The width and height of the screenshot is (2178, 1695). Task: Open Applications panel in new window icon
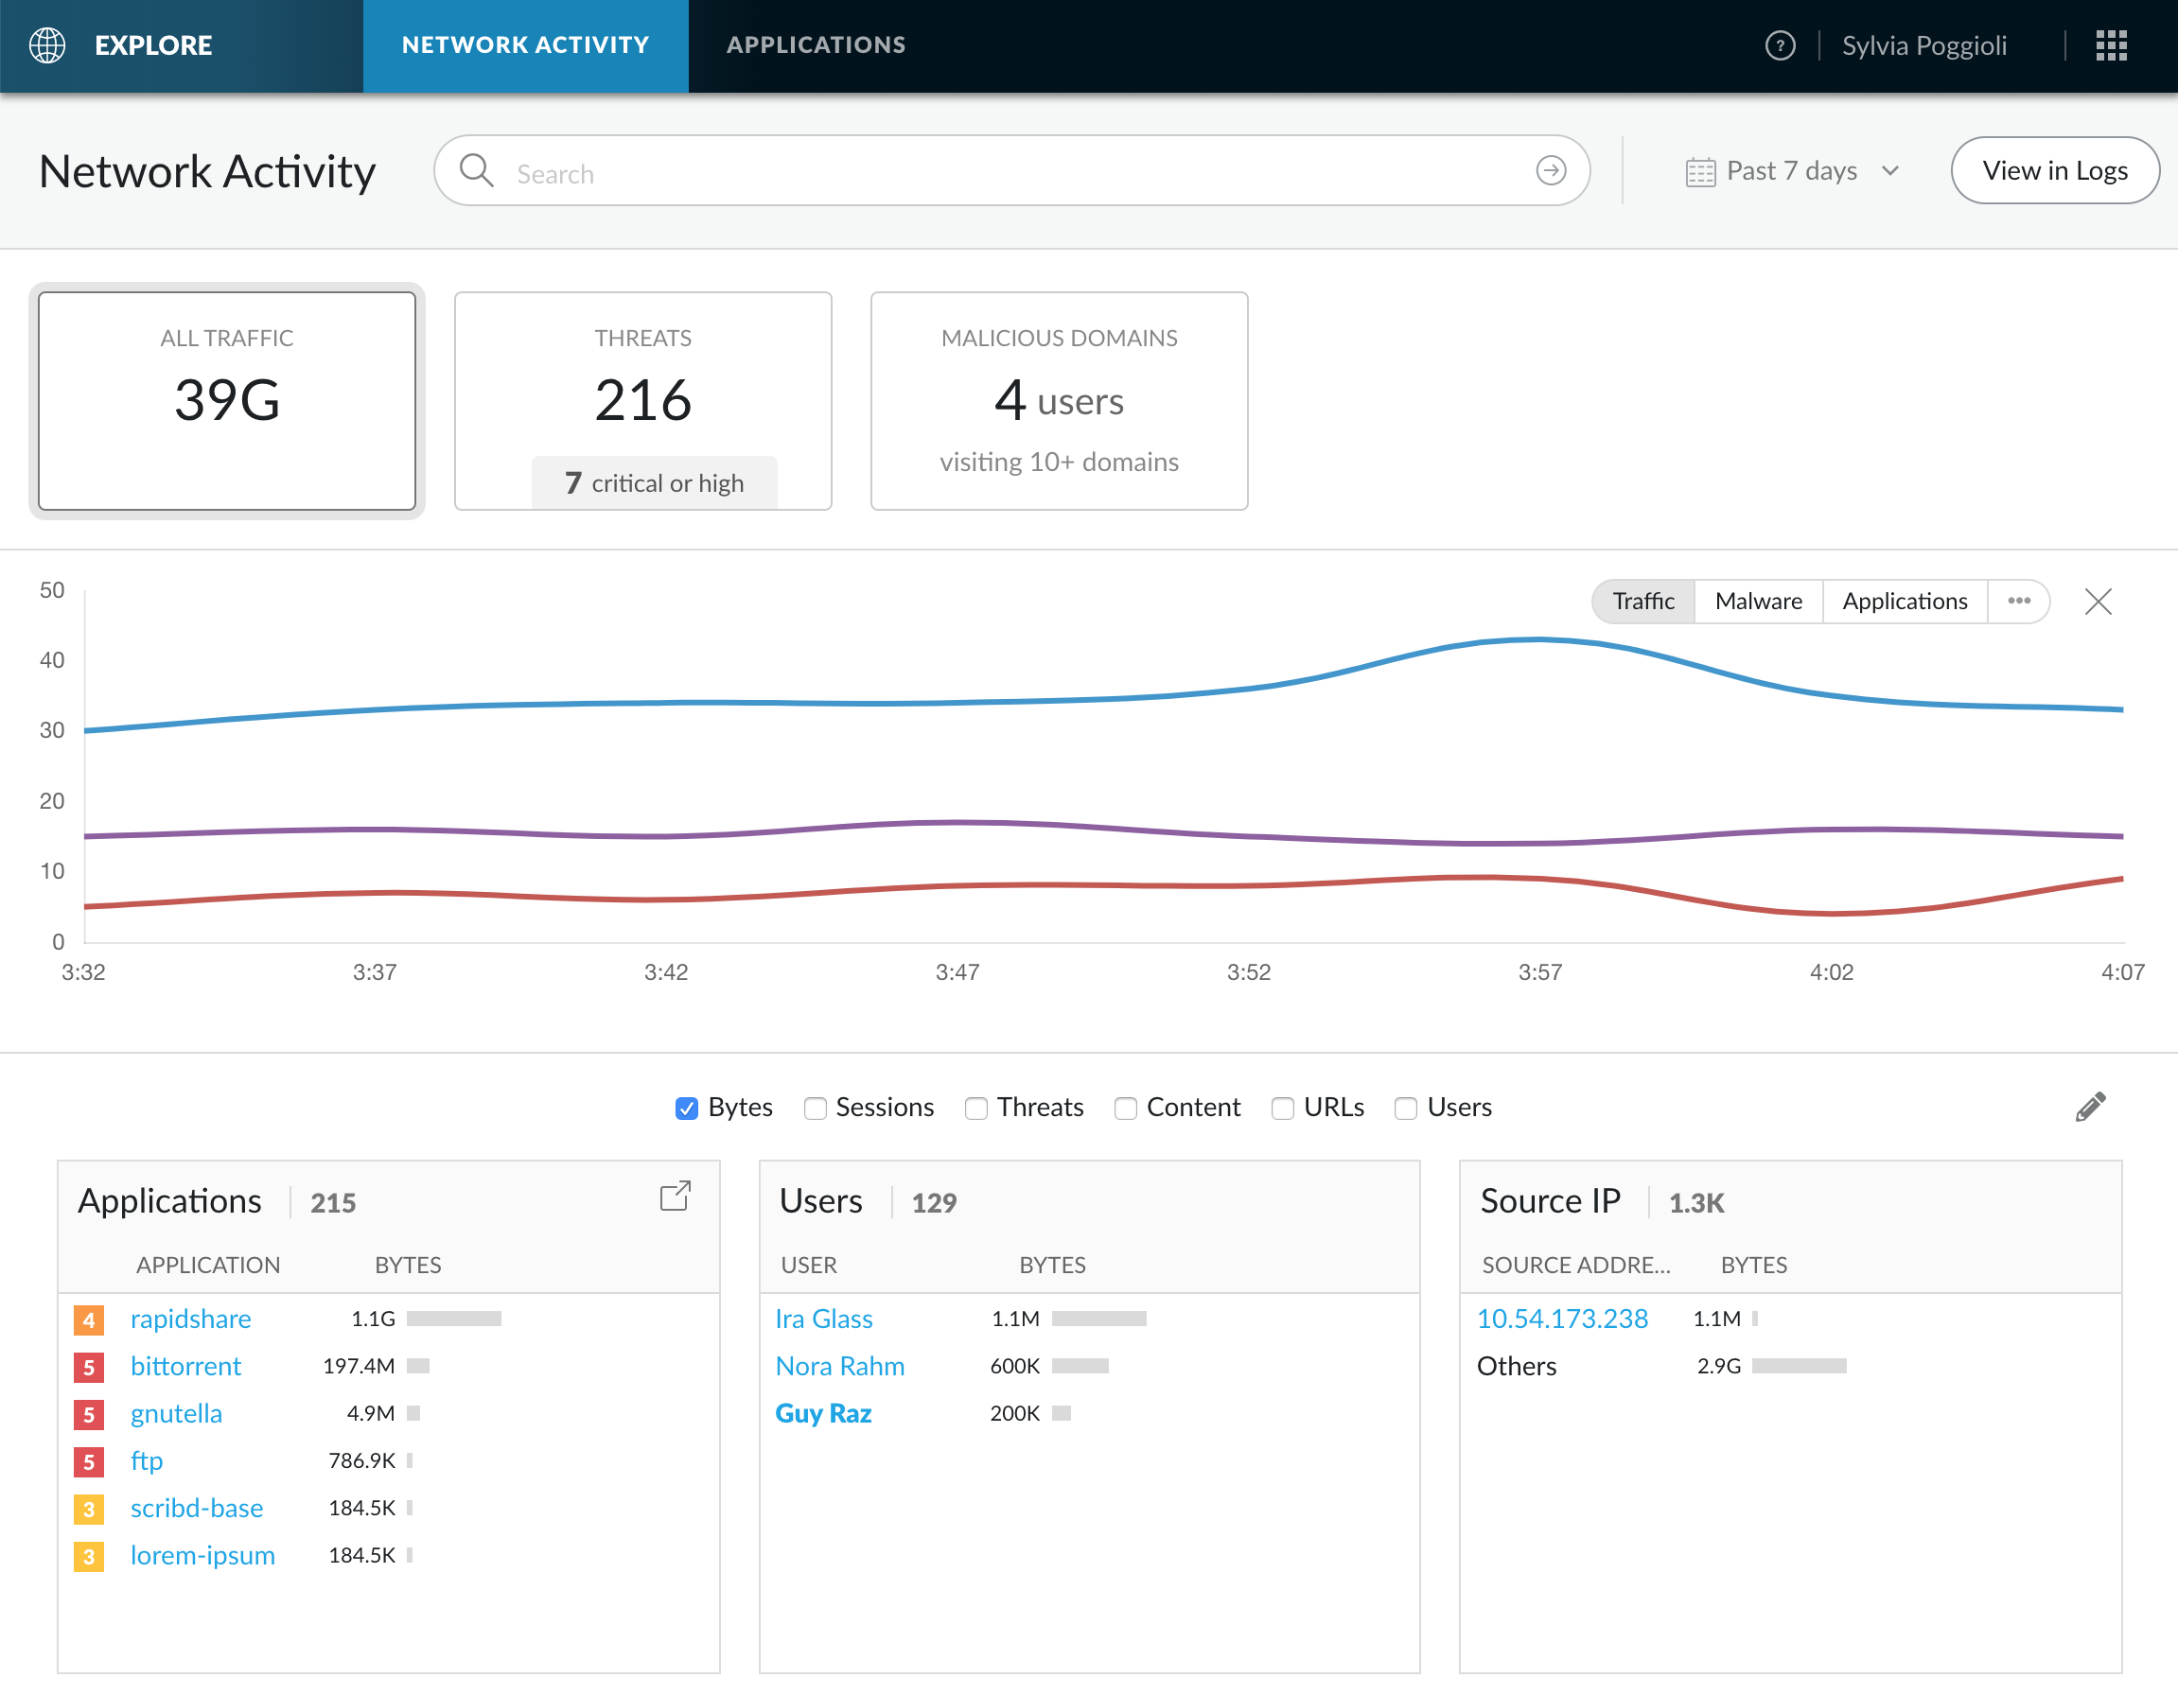pos(676,1196)
